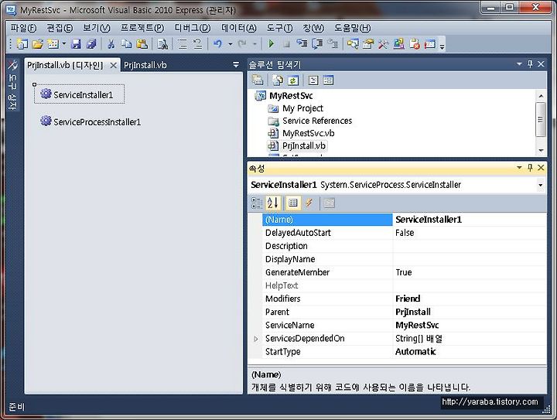Open the 프로젝트(P) menu

[x=142, y=28]
